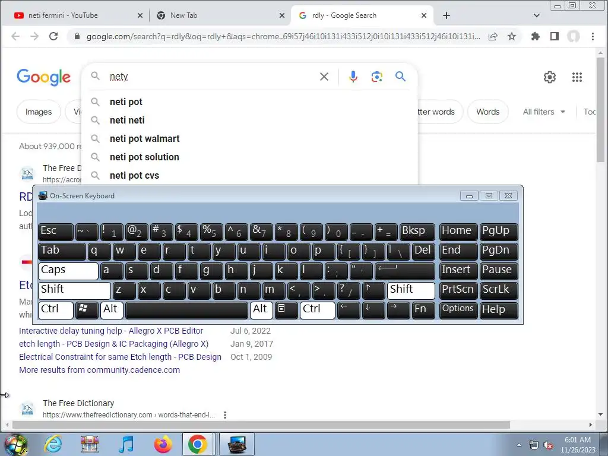The height and width of the screenshot is (456, 608).
Task: Click the Windows key on keyboard
Action: pos(87,310)
